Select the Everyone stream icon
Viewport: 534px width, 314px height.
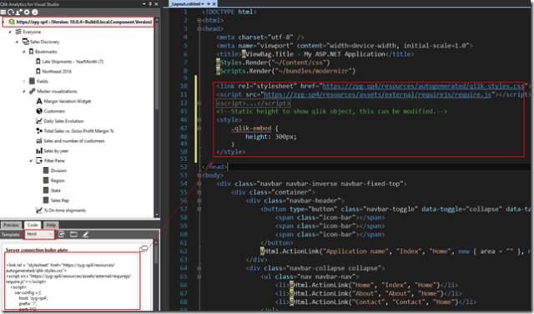pyautogui.click(x=18, y=32)
